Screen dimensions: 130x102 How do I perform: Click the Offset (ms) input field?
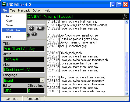pyautogui.click(x=36, y=91)
